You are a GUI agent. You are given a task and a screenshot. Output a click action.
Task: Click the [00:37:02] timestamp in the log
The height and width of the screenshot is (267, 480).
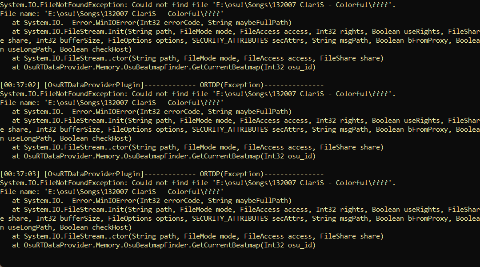(20, 85)
